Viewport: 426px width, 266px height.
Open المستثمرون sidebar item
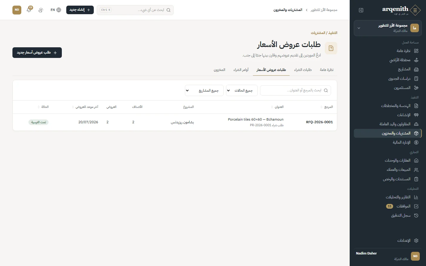pyautogui.click(x=388, y=88)
